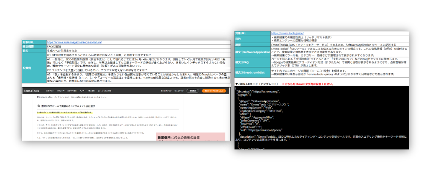Screen dimensions: 434x185
Task: Select the 設置例 header cell
Action: 33,68
